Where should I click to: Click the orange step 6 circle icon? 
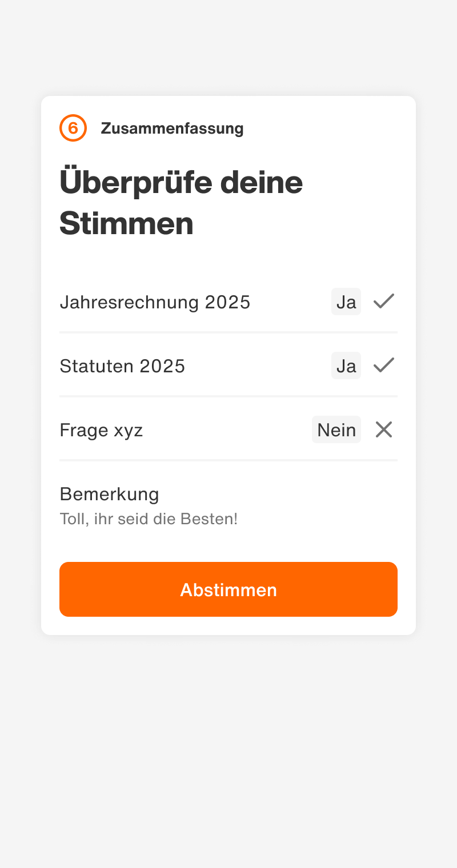pos(73,128)
